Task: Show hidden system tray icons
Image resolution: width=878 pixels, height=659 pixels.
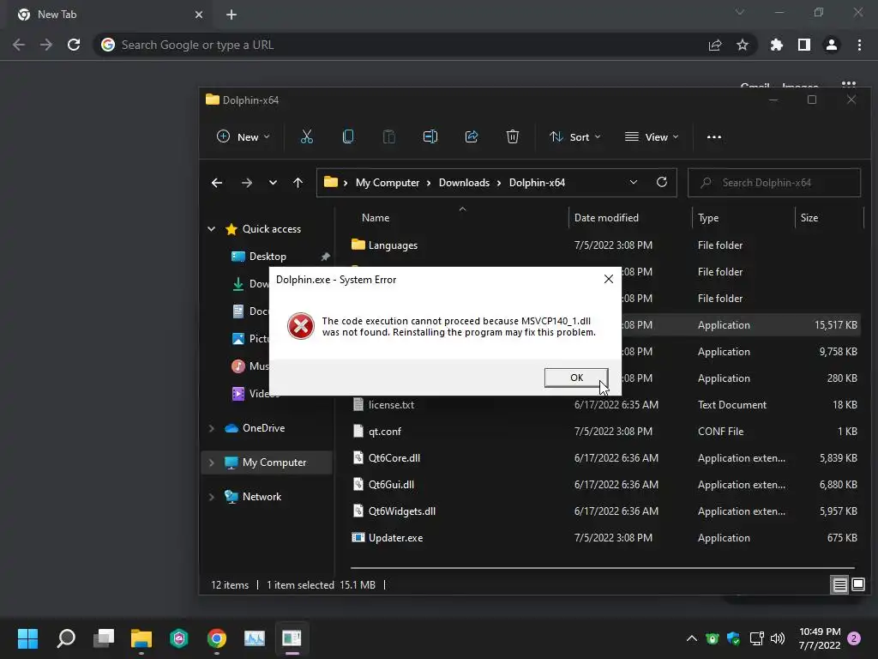Action: (x=692, y=638)
